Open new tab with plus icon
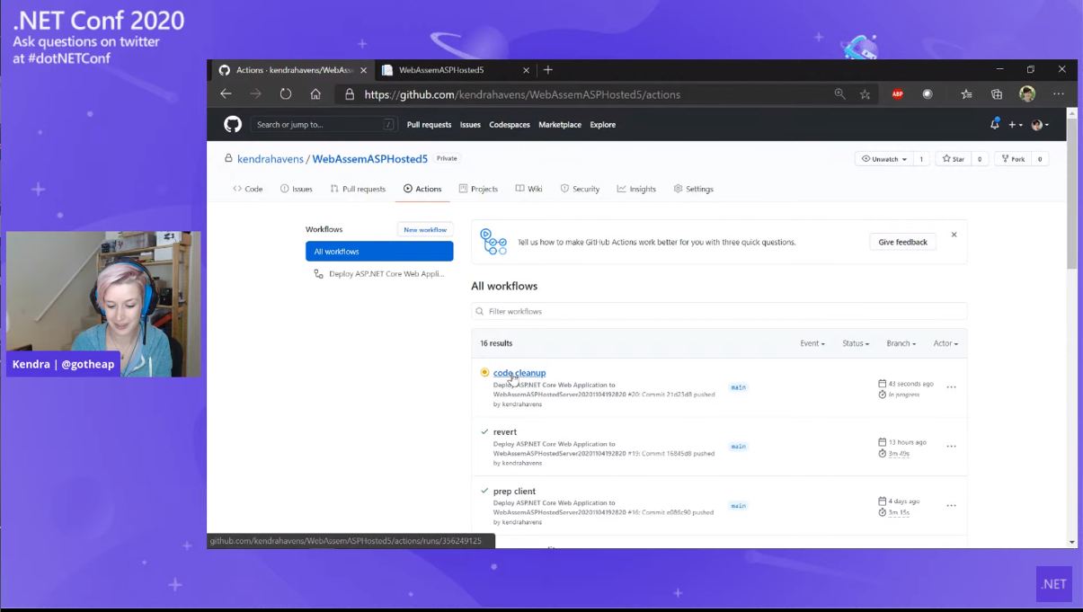Screen dimensions: 1083x612 548,69
